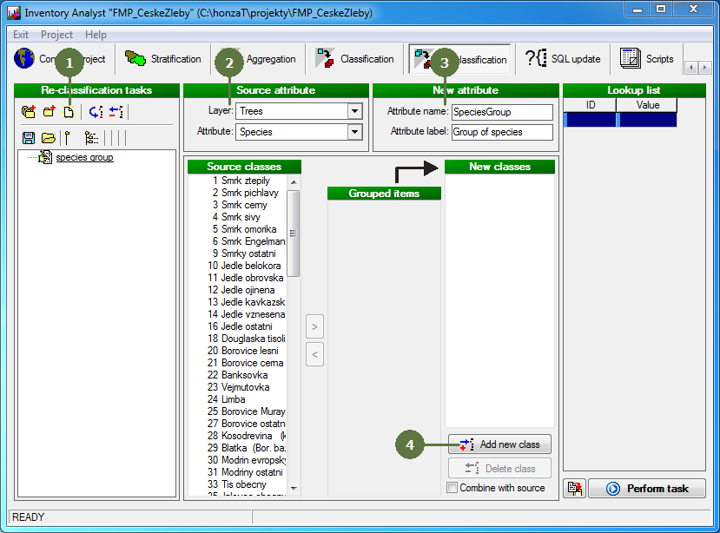
Task: Click the red-blue arrows delete task icon
Action: 116,112
